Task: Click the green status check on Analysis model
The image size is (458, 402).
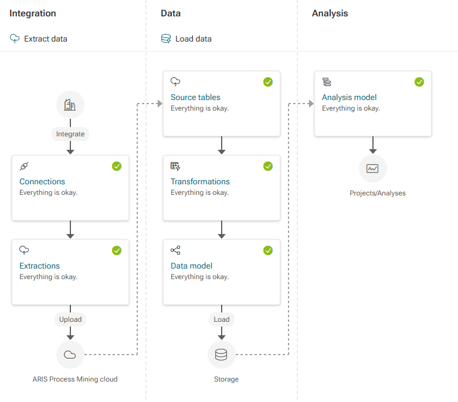Action: pyautogui.click(x=419, y=82)
